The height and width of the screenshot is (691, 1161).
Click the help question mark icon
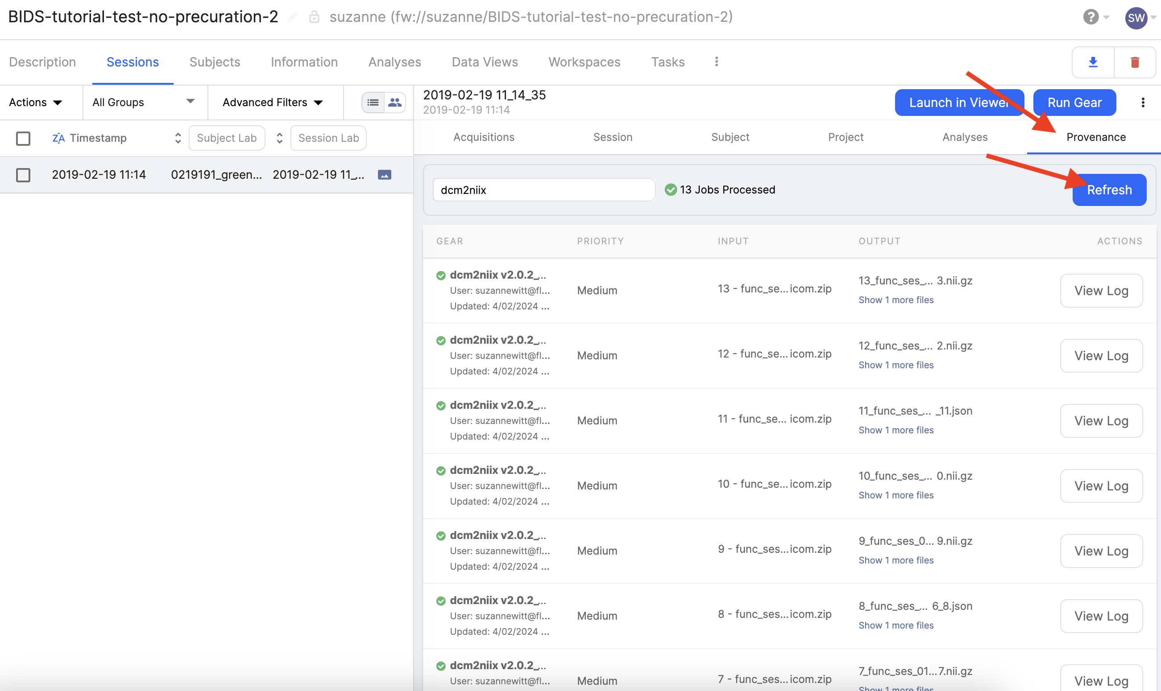pyautogui.click(x=1090, y=17)
